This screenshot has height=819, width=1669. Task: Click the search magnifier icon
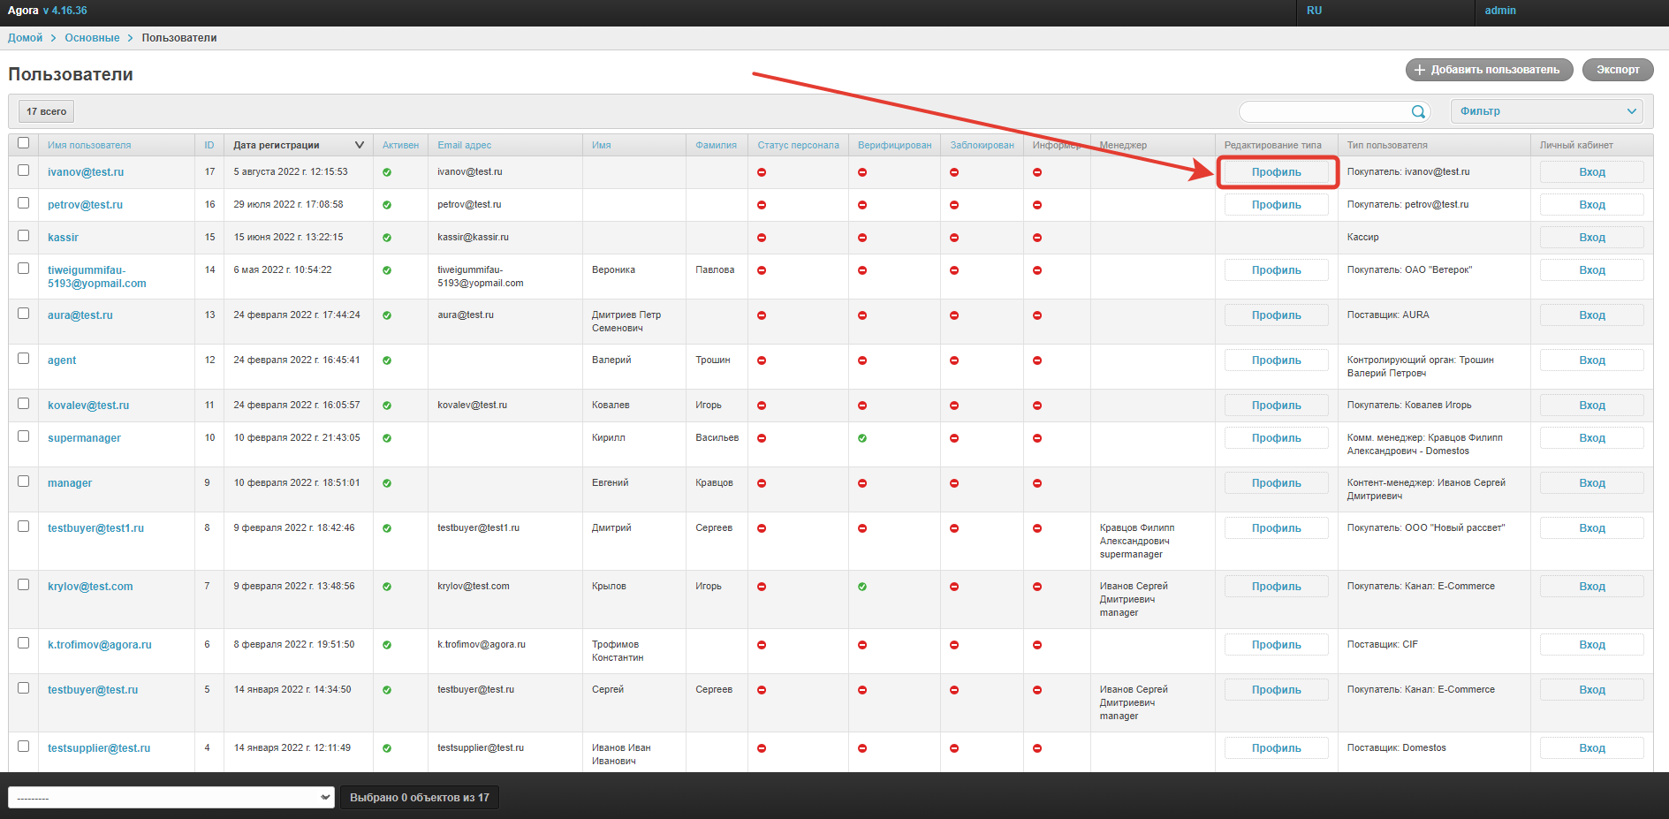click(1417, 111)
